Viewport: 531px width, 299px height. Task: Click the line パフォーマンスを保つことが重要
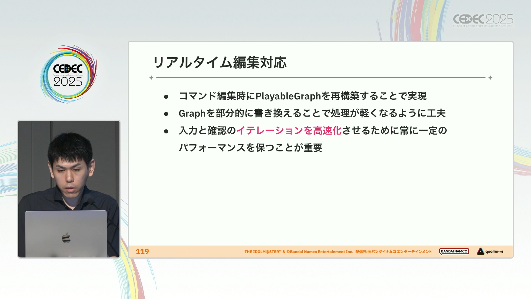pos(250,148)
